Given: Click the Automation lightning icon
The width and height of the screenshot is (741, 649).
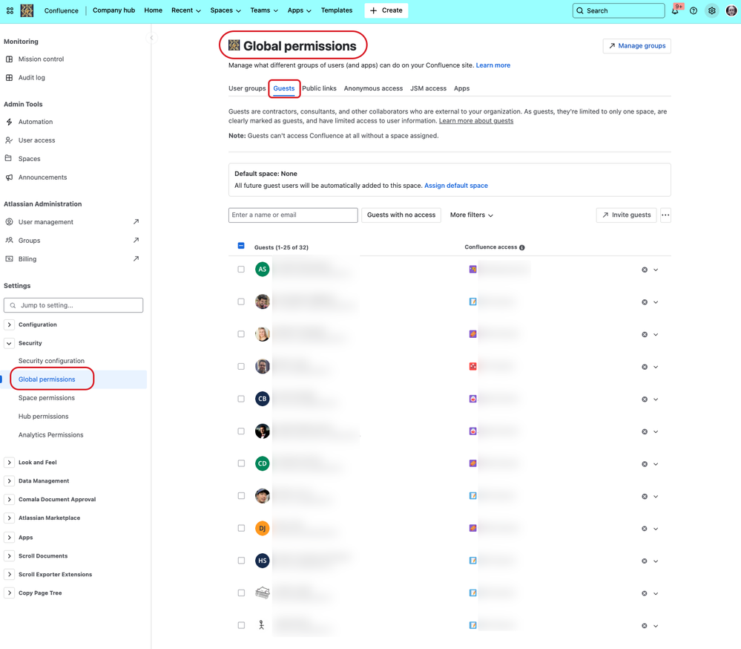Looking at the screenshot, I should (x=9, y=122).
